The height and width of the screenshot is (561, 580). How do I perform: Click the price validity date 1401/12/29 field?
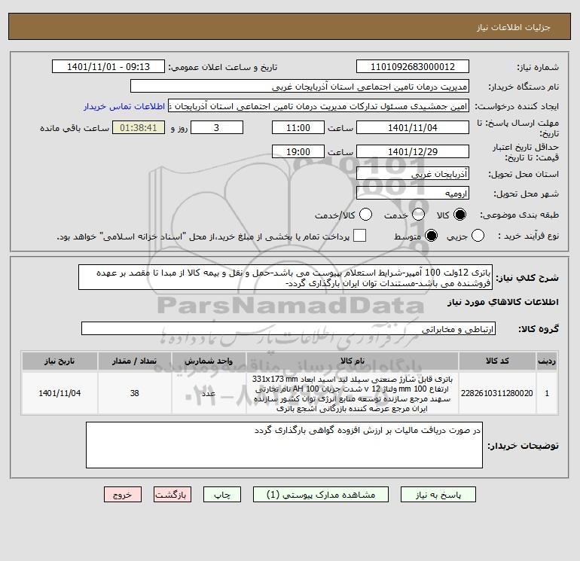coord(413,151)
